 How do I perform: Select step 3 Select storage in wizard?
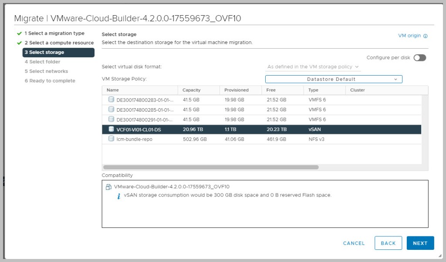tap(58, 53)
